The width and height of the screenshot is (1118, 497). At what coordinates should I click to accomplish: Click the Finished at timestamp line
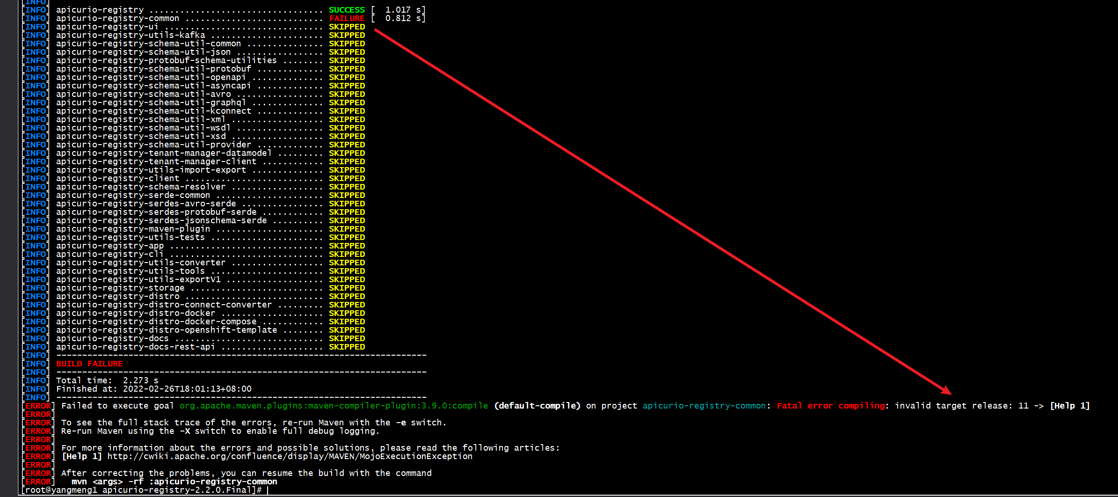coord(154,389)
